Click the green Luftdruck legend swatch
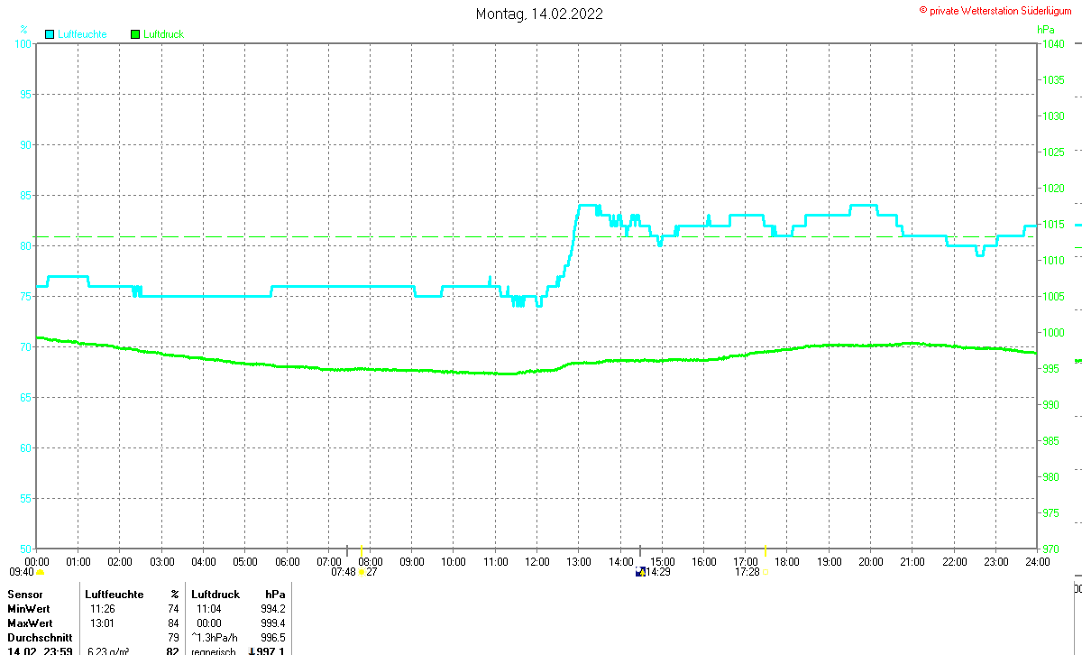This screenshot has width=1082, height=655. pos(135,34)
